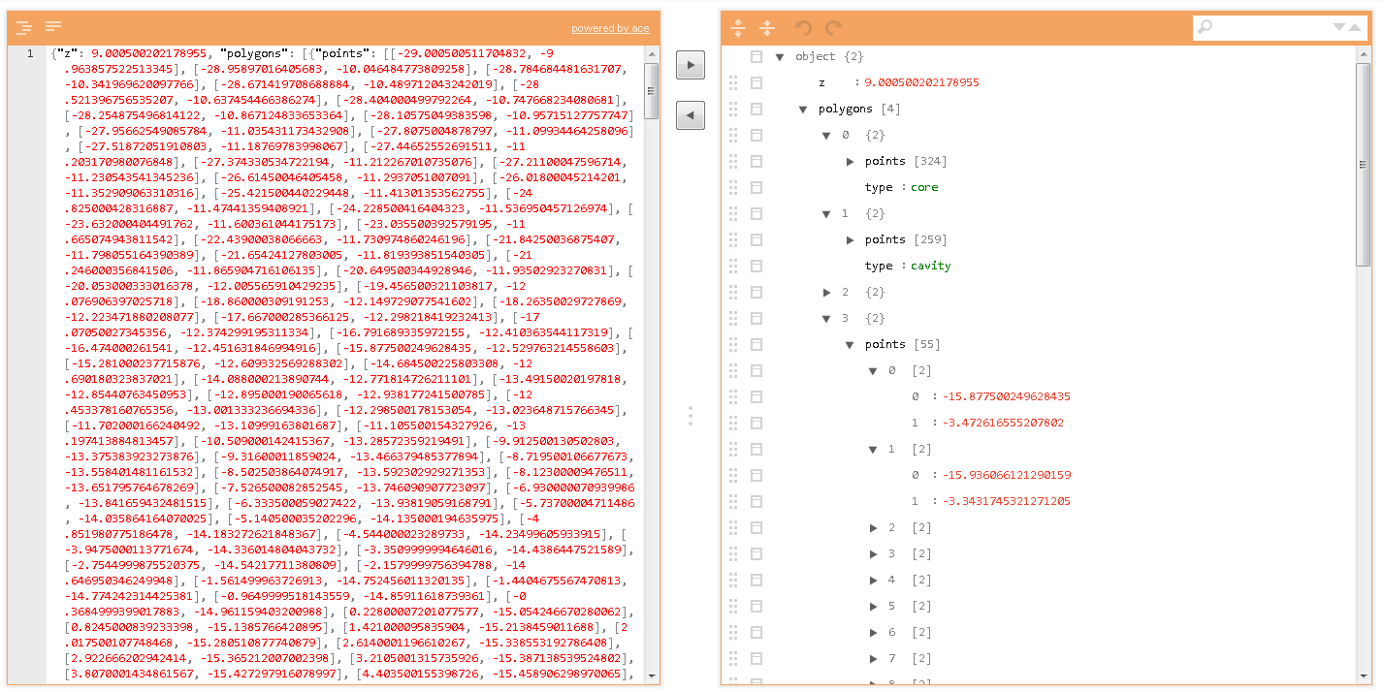Expand polygon 2 {2} object
The image size is (1384, 692).
point(826,292)
